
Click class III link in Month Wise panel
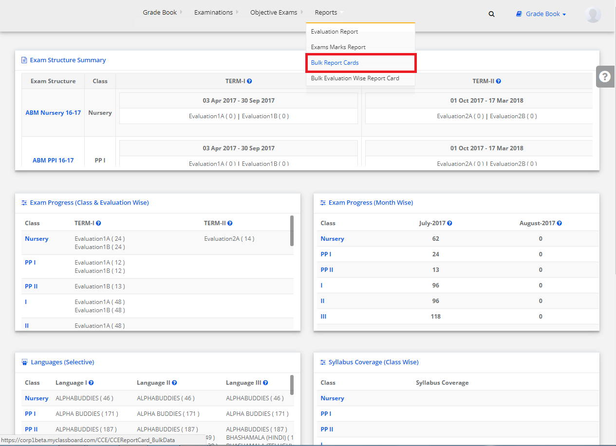pyautogui.click(x=323, y=317)
